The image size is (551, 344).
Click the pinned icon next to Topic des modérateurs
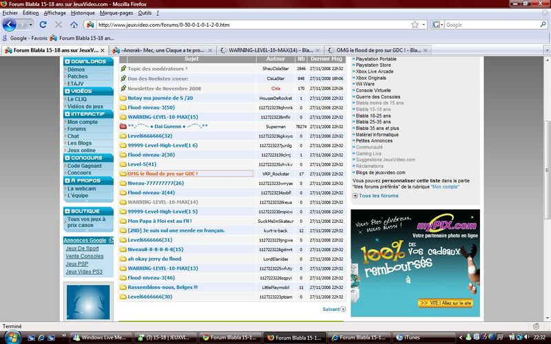point(123,69)
